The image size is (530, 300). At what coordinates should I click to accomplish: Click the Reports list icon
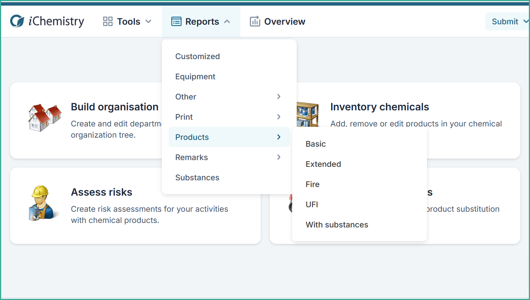coord(176,21)
